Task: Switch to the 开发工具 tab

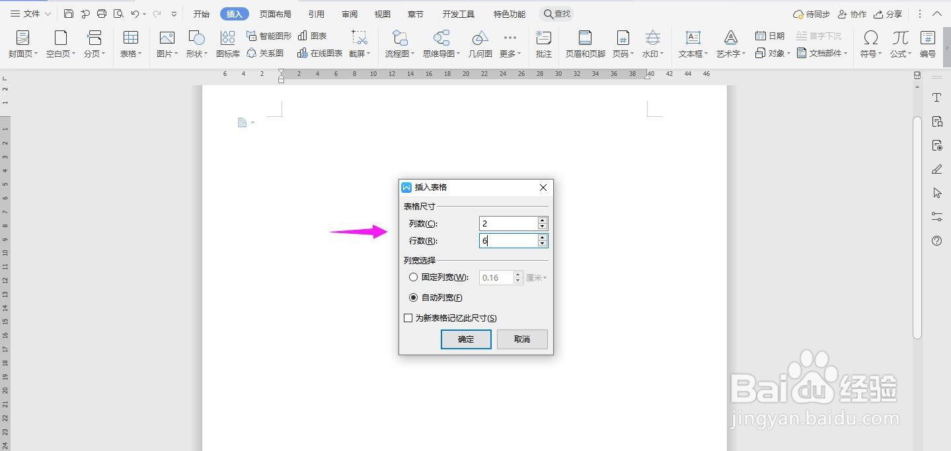Action: pyautogui.click(x=459, y=14)
